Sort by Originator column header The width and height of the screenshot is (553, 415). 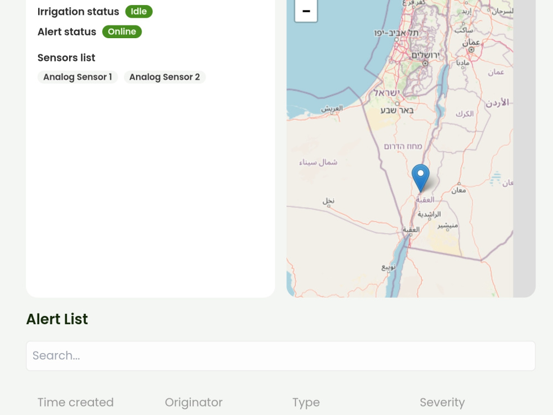pyautogui.click(x=194, y=402)
